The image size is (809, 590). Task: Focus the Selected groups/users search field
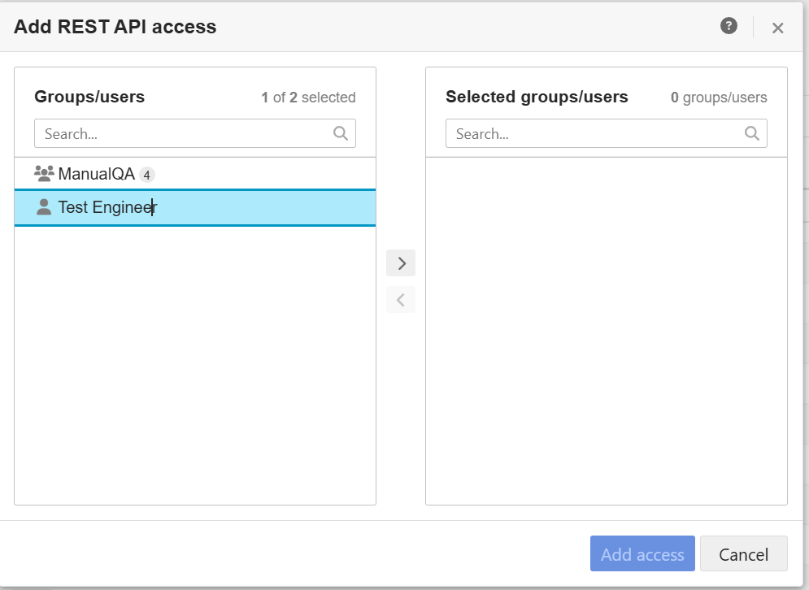point(594,133)
